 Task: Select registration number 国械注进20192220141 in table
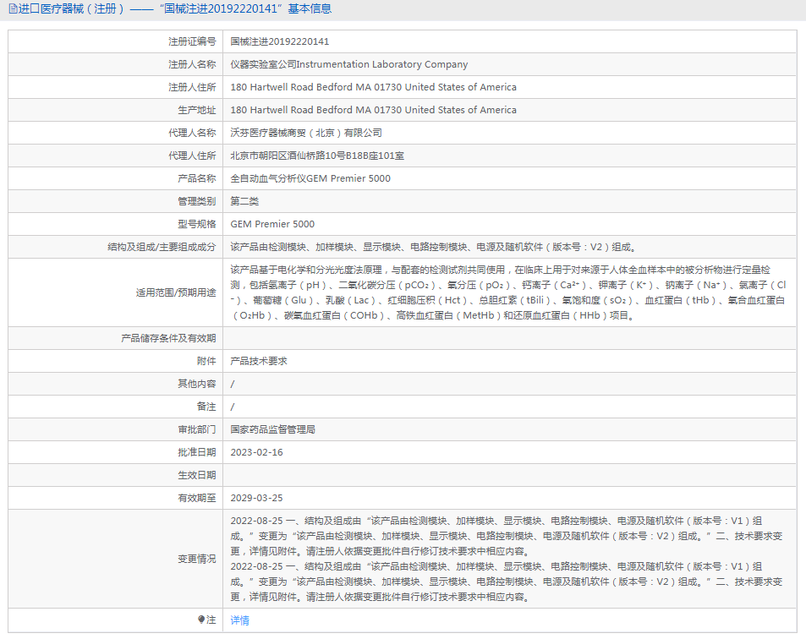[x=279, y=41]
